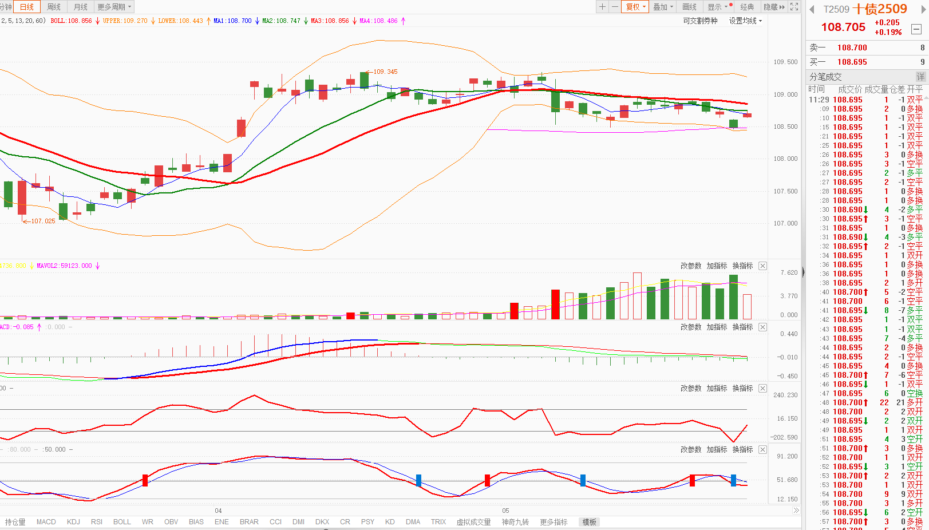Click 换指标 in the bottom KDJ panel

click(742, 449)
